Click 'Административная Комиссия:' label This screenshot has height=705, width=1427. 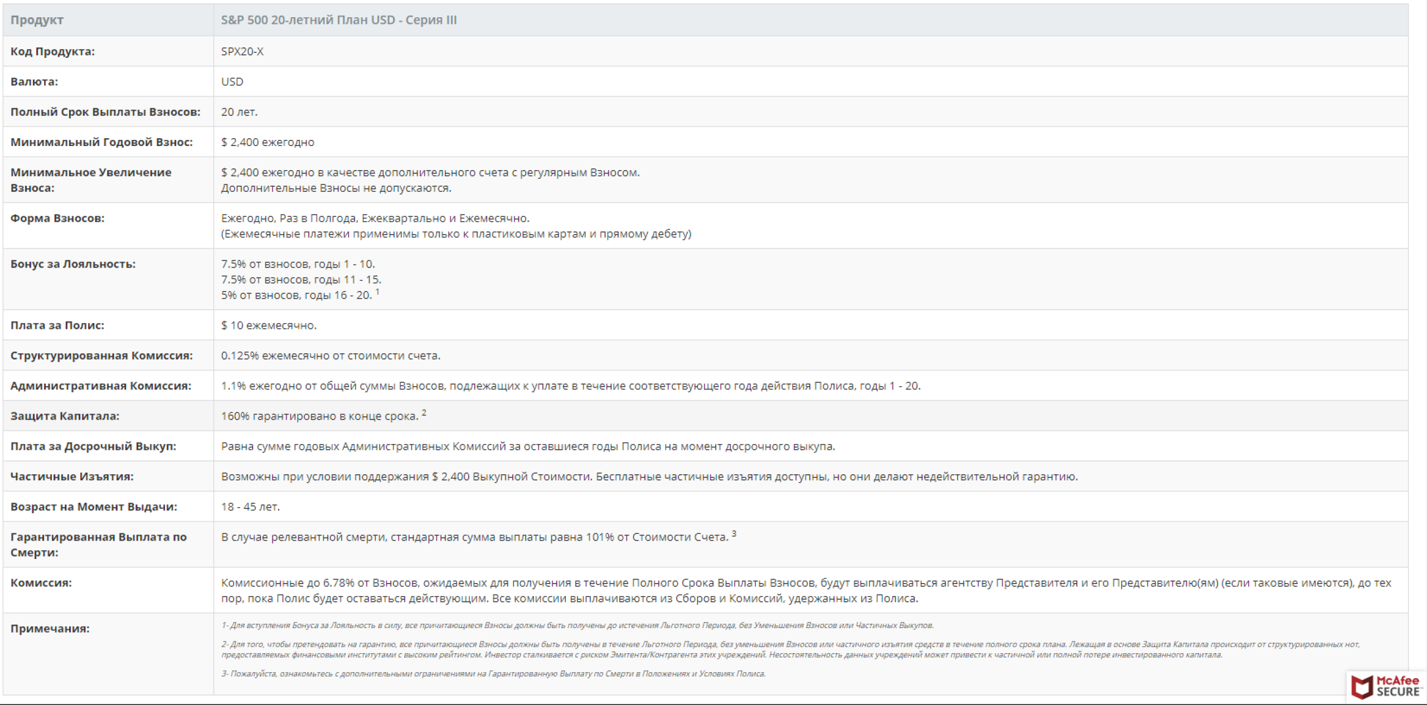101,386
